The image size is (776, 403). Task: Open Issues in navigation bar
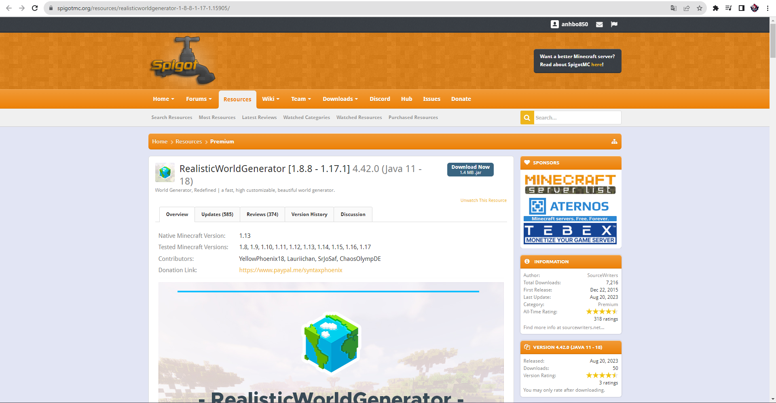pyautogui.click(x=431, y=99)
